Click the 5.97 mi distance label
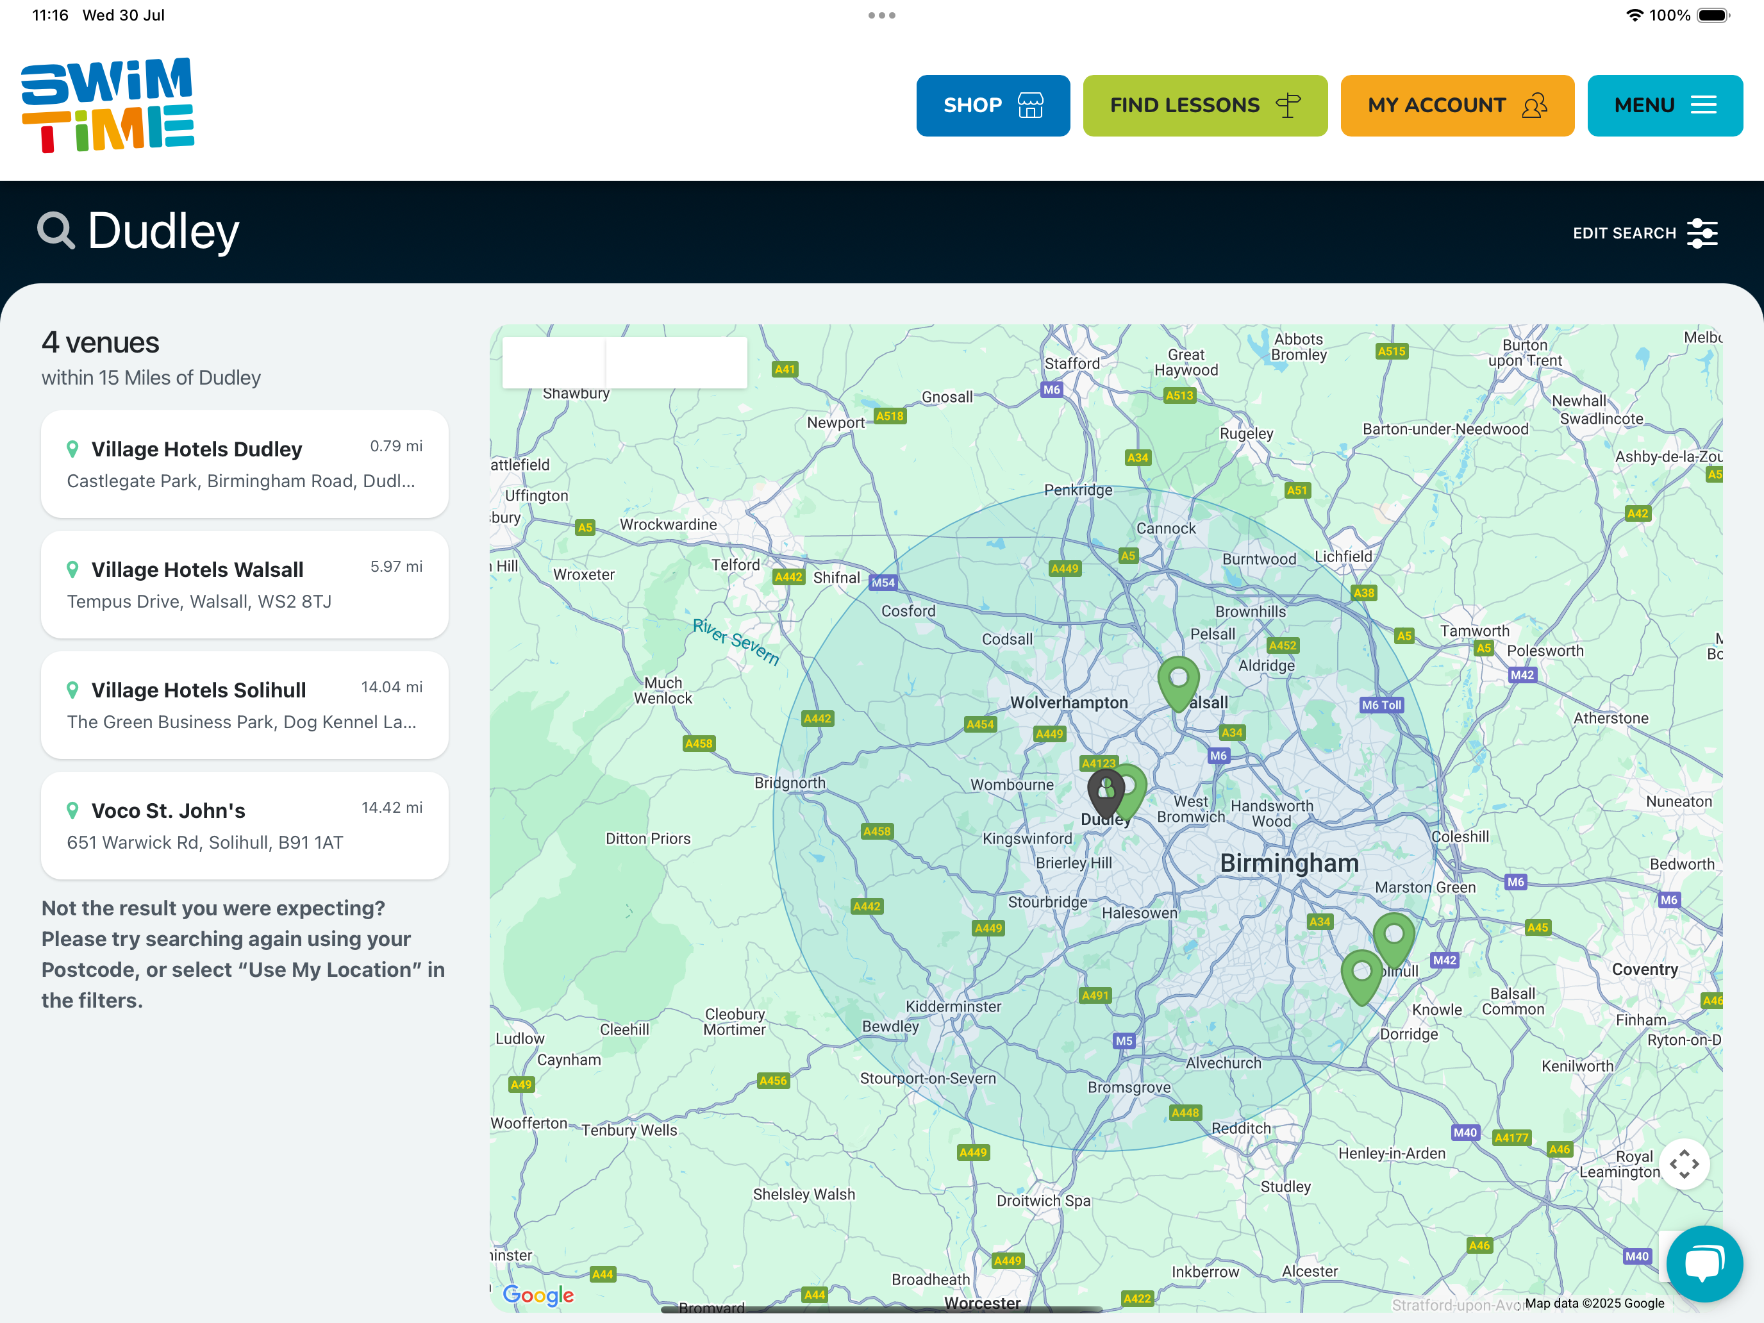Image resolution: width=1764 pixels, height=1323 pixels. coord(396,566)
